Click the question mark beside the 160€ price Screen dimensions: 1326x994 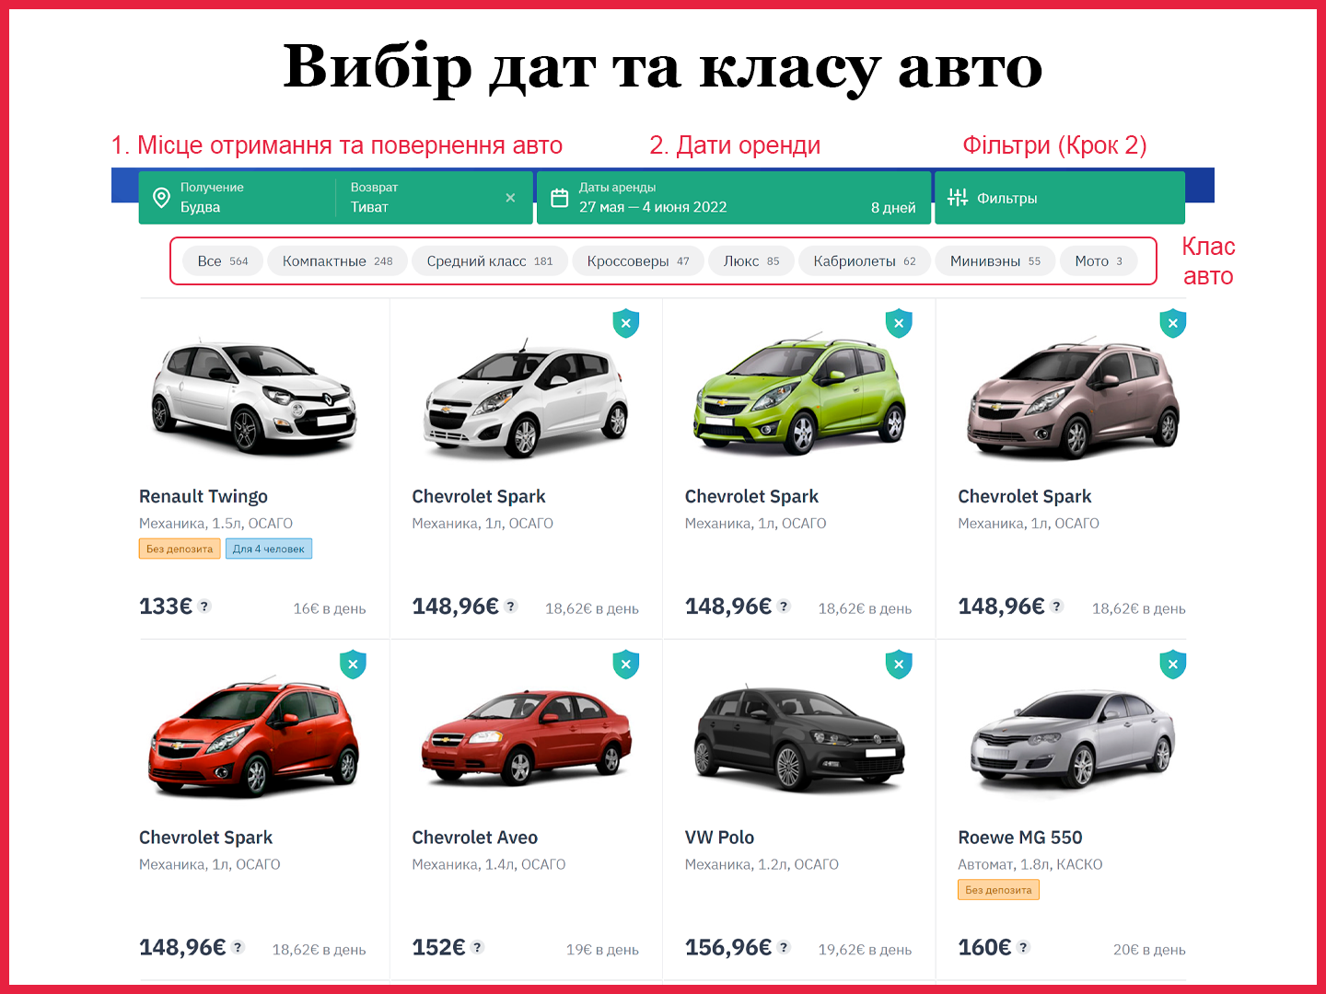tap(1023, 947)
